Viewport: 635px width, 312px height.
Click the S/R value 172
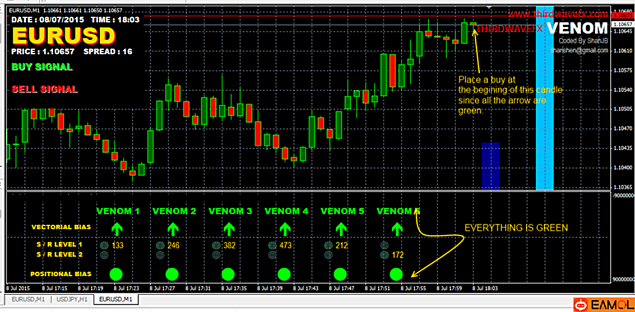tap(398, 255)
